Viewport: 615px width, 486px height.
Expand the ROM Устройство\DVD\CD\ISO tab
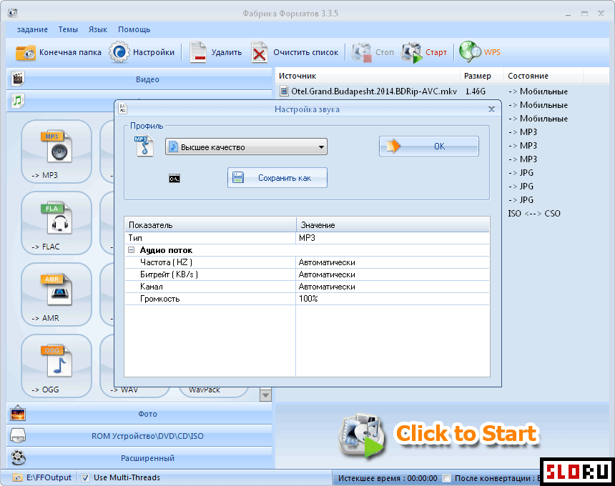[x=139, y=436]
